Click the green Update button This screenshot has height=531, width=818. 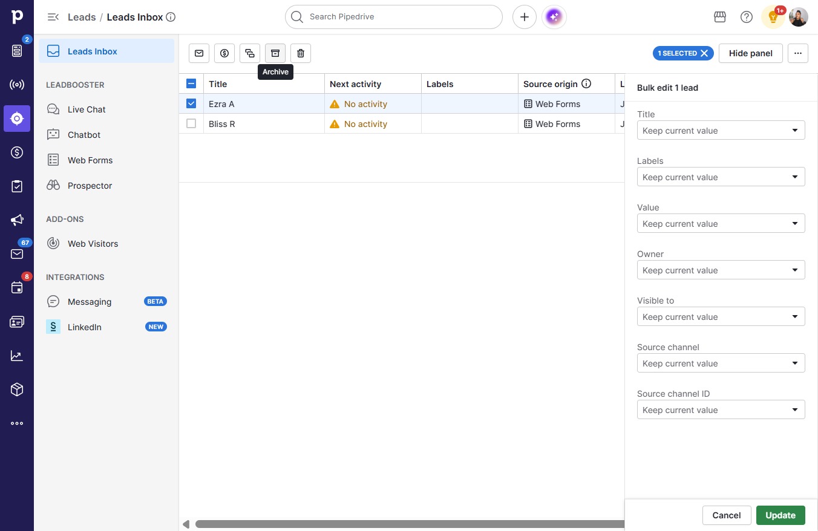[x=780, y=515]
